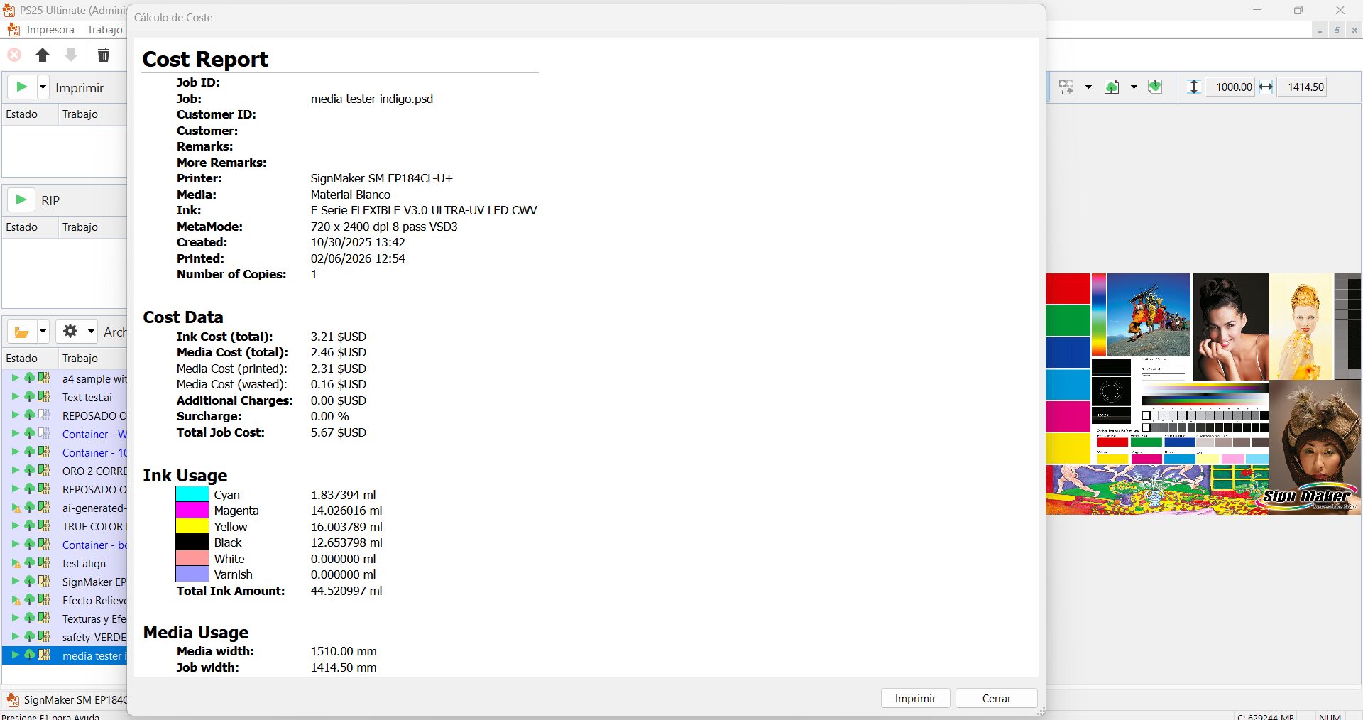Click the Cyan ink color swatch
The height and width of the screenshot is (720, 1363).
coord(192,494)
